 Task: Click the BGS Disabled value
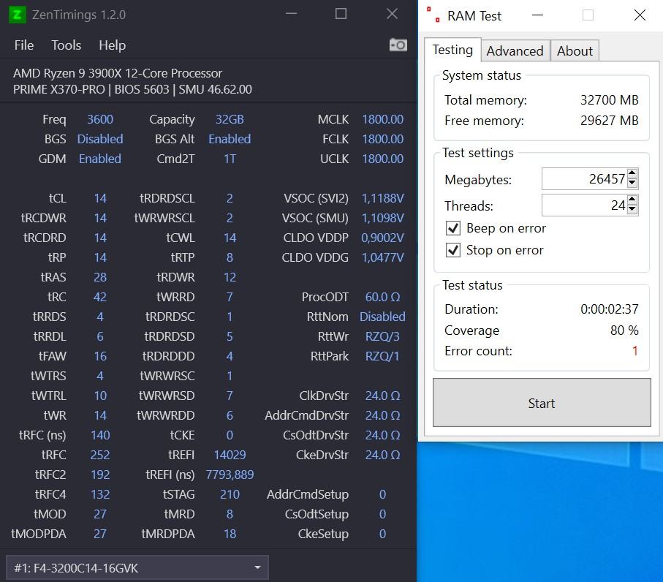100,139
